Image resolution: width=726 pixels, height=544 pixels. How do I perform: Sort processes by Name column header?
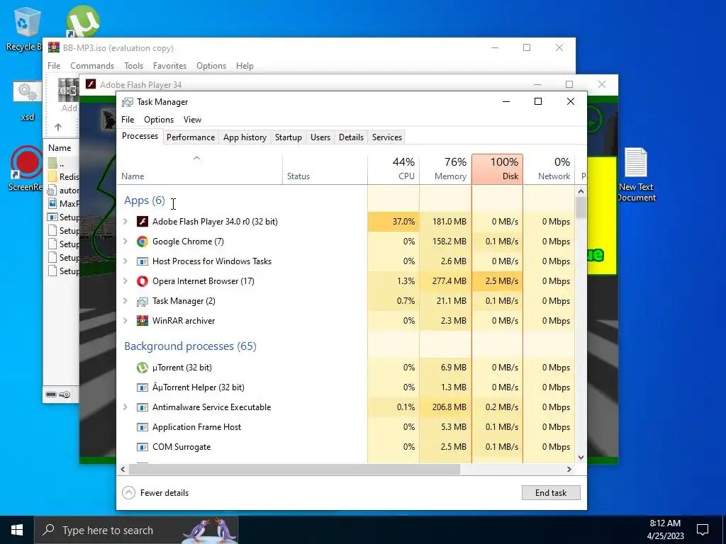pyautogui.click(x=199, y=169)
